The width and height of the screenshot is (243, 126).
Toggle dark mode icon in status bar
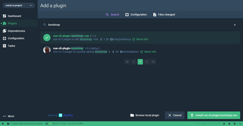(x=224, y=123)
